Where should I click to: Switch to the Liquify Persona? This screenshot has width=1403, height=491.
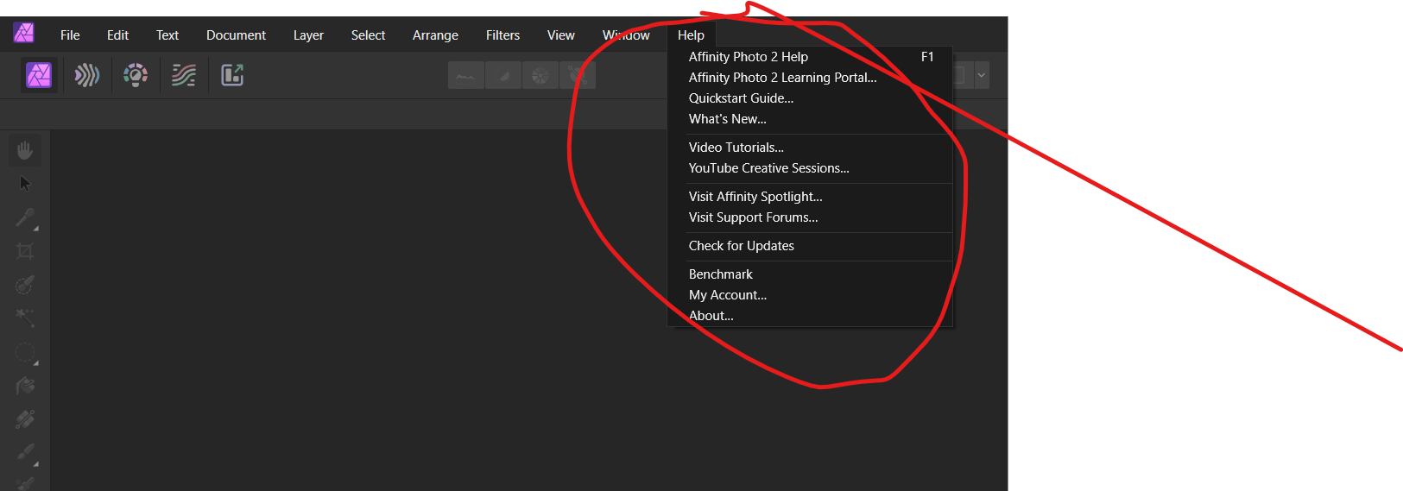[x=87, y=75]
